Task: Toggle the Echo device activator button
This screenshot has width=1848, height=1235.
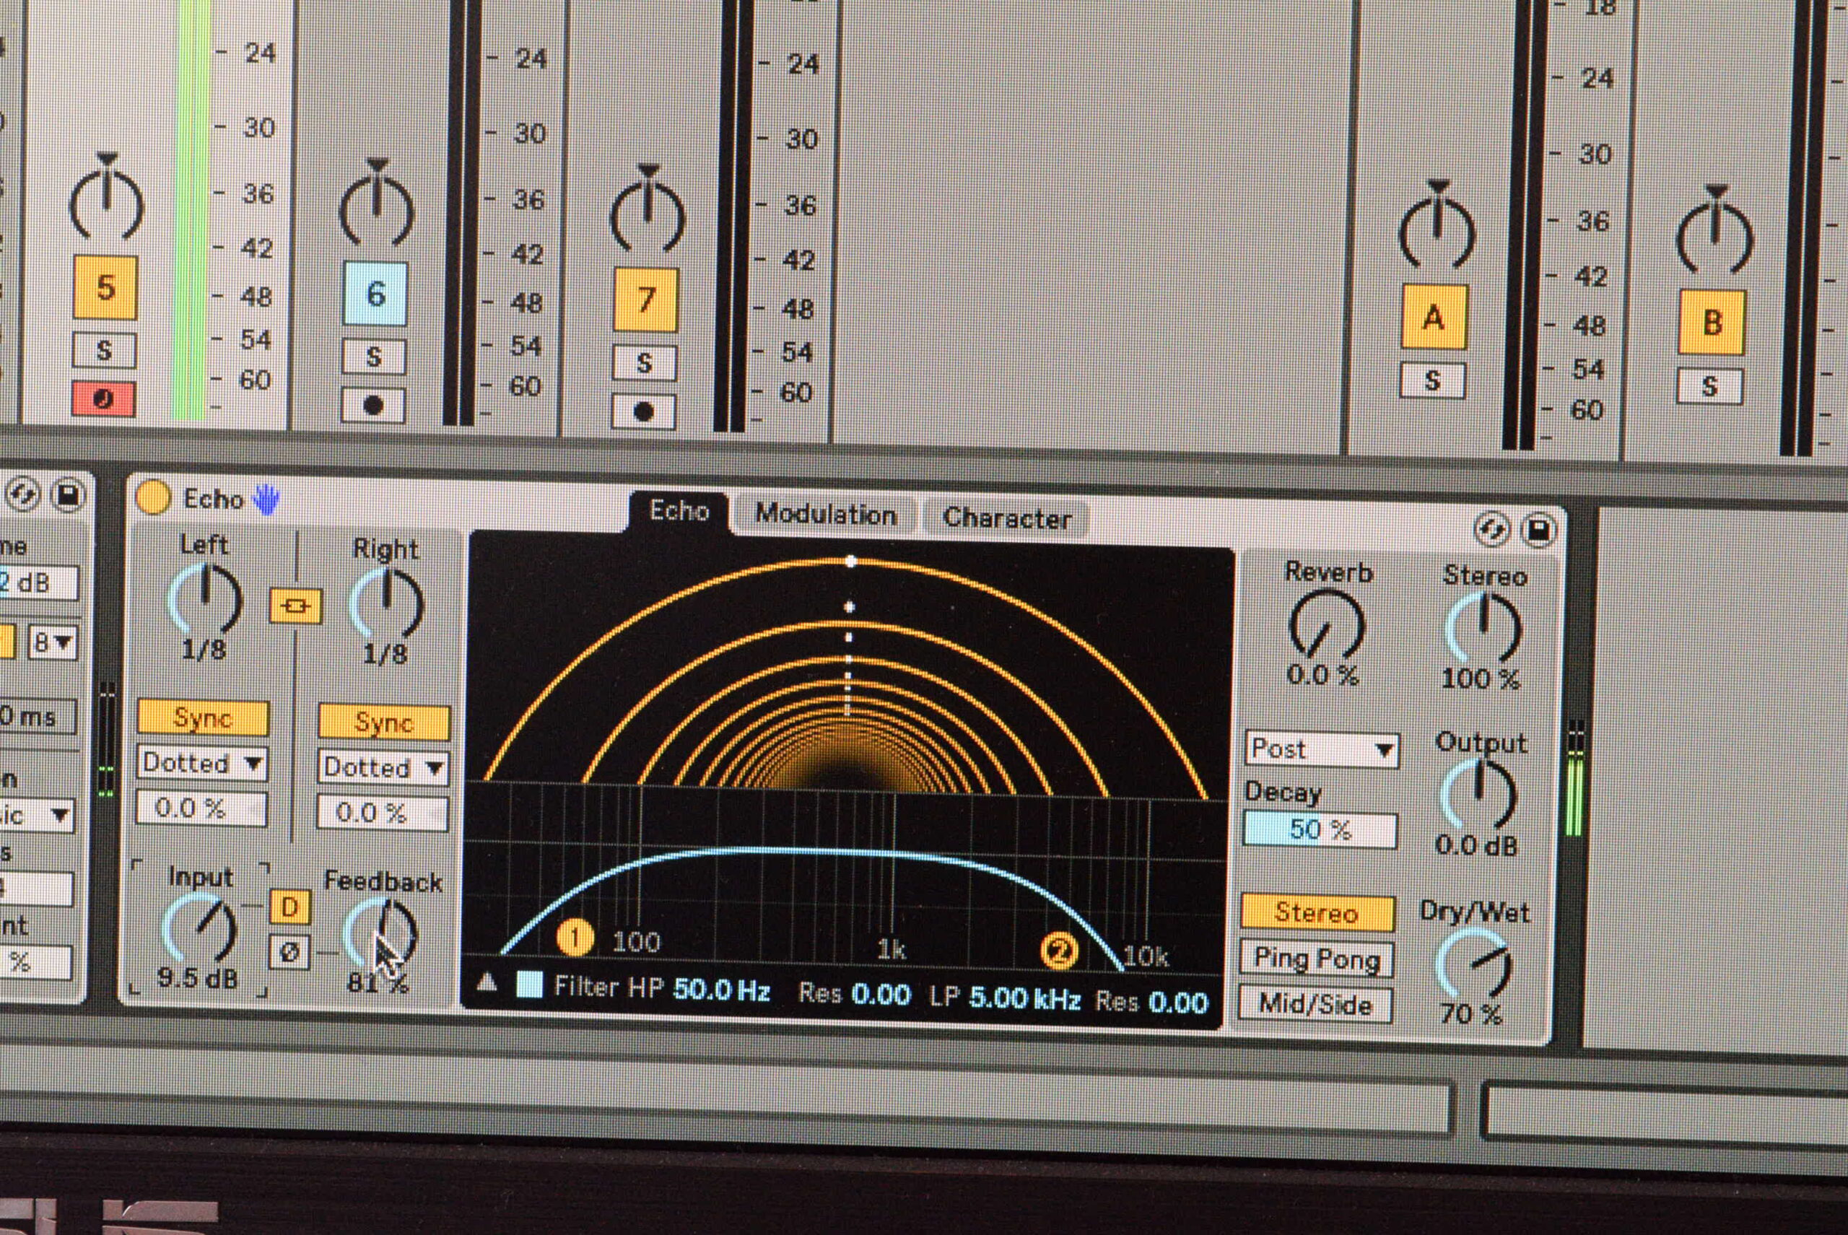Action: [153, 497]
